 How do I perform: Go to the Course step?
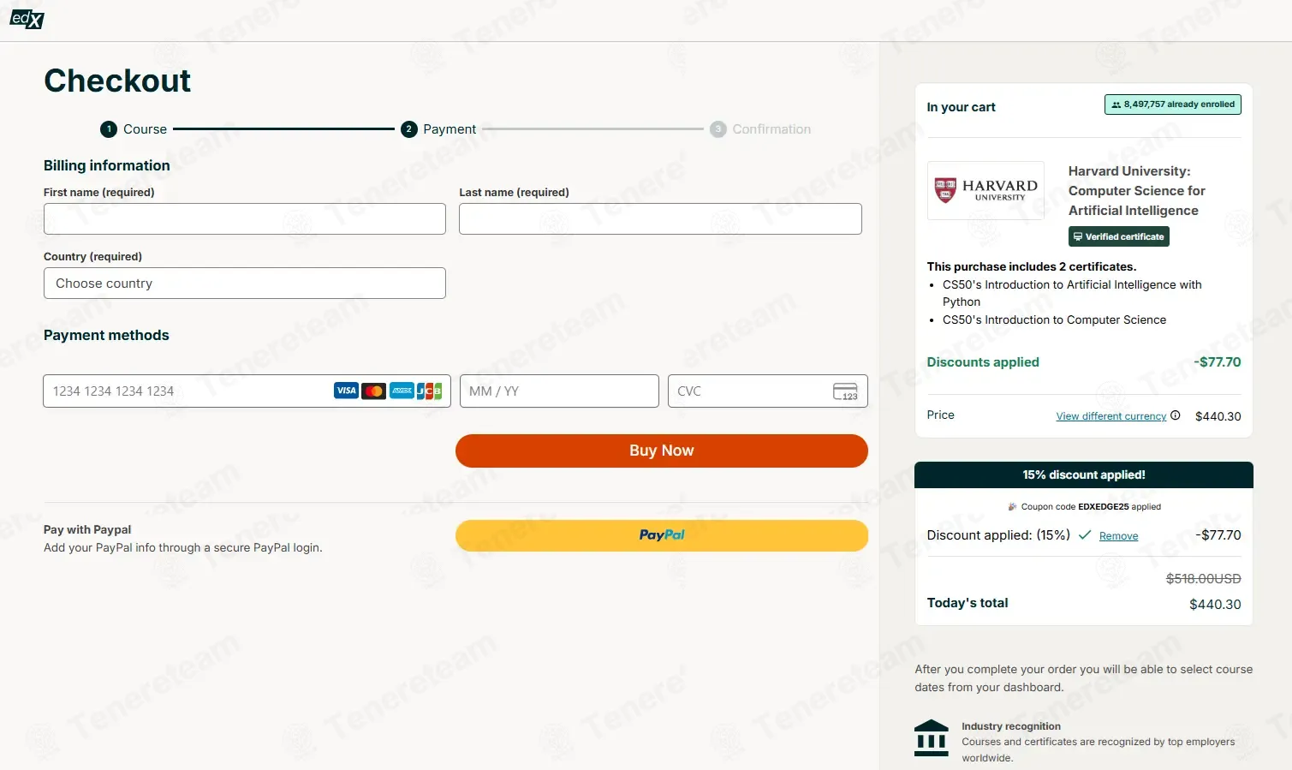[134, 129]
